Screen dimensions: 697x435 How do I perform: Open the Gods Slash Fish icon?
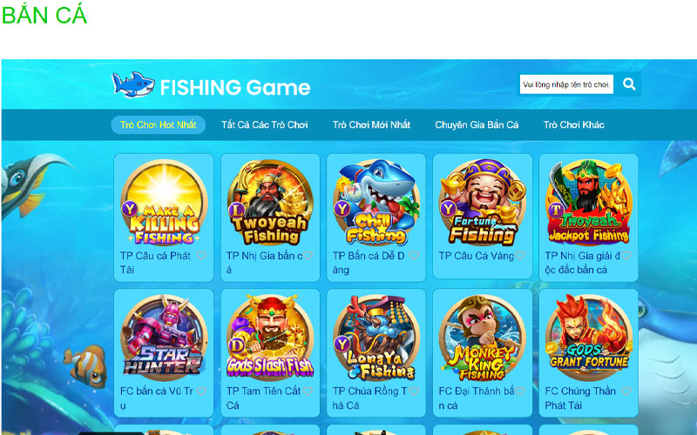pyautogui.click(x=270, y=338)
